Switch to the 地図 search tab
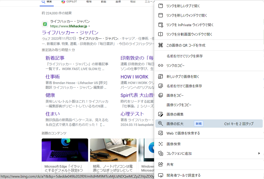Viewport: 264px width, 179px height. (x=133, y=2)
